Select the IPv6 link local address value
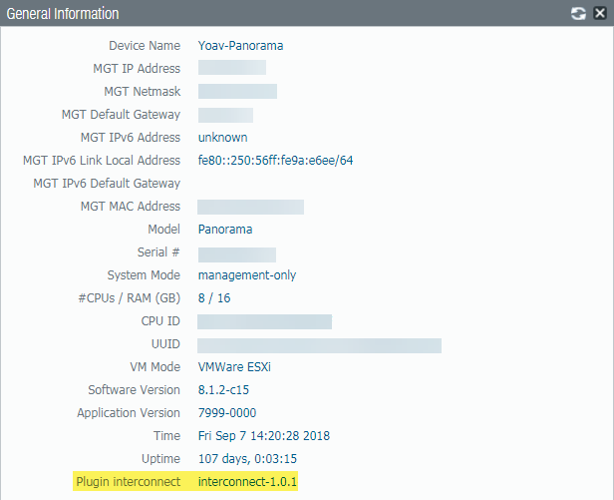 click(x=275, y=161)
